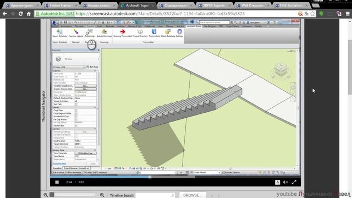Screen dimensions: 352x198
Task: Click the Export Schedule ribbon icon
Action: (x=59, y=32)
